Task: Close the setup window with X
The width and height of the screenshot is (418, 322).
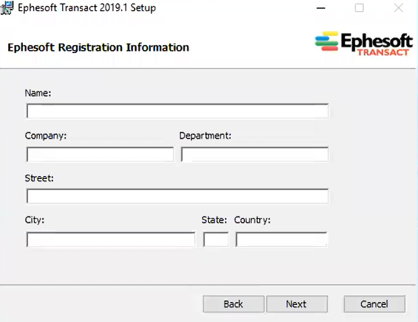Action: pos(399,8)
